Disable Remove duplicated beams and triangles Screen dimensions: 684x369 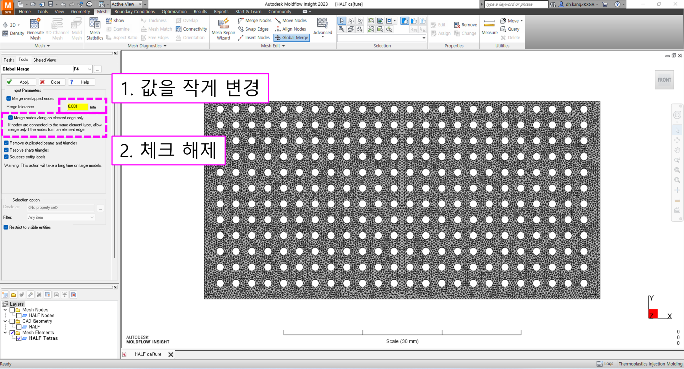point(6,143)
